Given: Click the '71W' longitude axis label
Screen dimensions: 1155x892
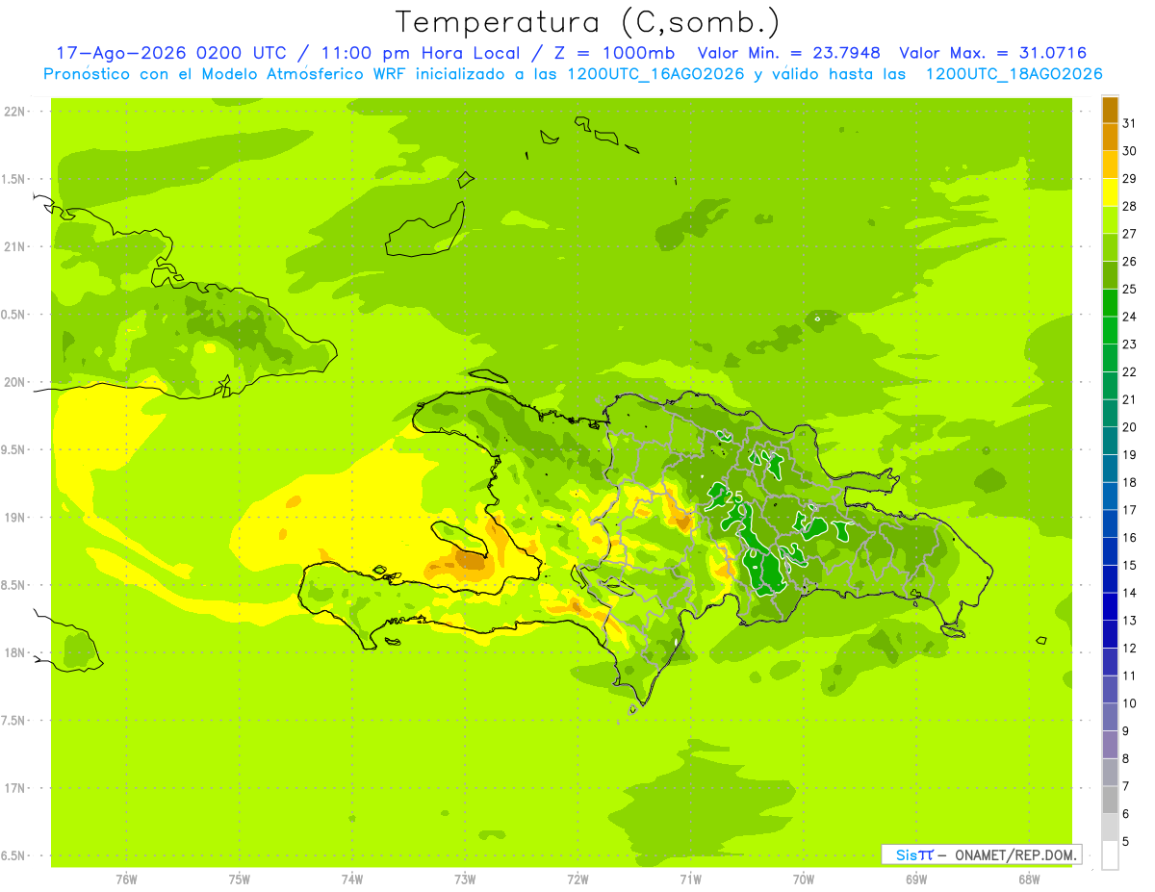Looking at the screenshot, I should pos(691,879).
